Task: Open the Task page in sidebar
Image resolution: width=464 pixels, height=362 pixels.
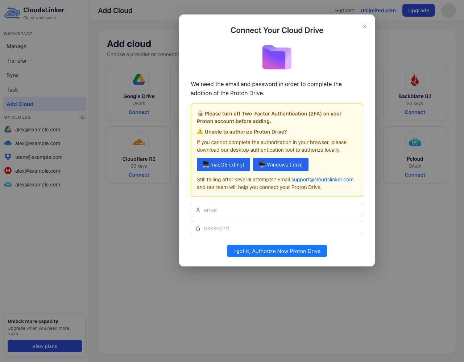Action: pyautogui.click(x=45, y=90)
